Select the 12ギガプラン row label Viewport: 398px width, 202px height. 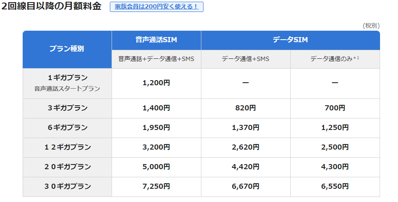point(67,147)
